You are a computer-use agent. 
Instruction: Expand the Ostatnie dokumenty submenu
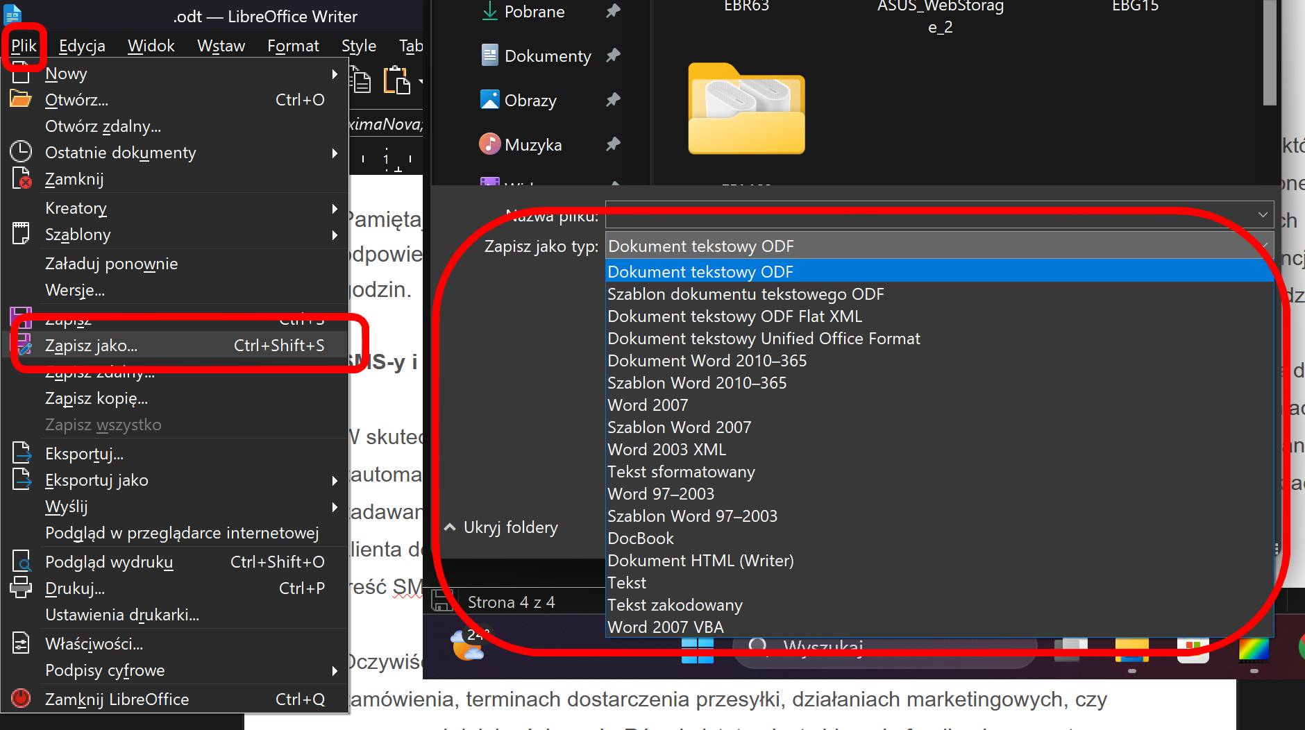tap(335, 153)
